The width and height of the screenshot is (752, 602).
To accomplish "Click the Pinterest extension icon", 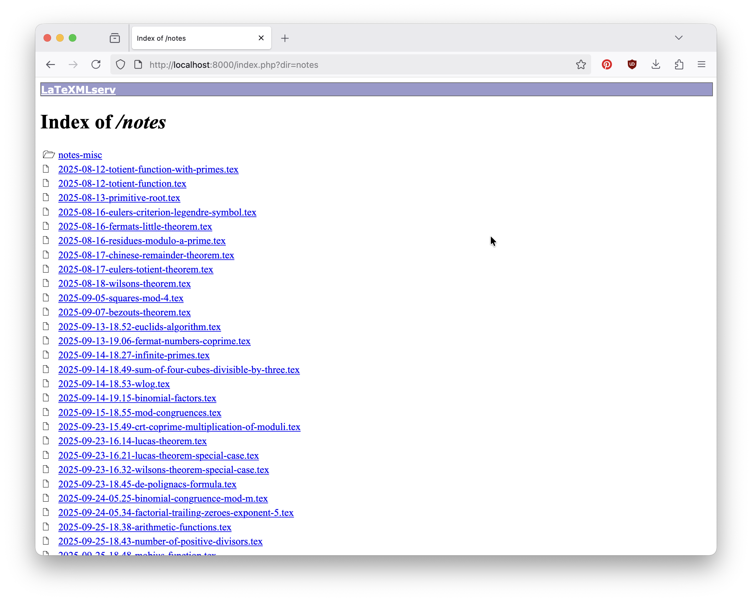I will (x=607, y=65).
